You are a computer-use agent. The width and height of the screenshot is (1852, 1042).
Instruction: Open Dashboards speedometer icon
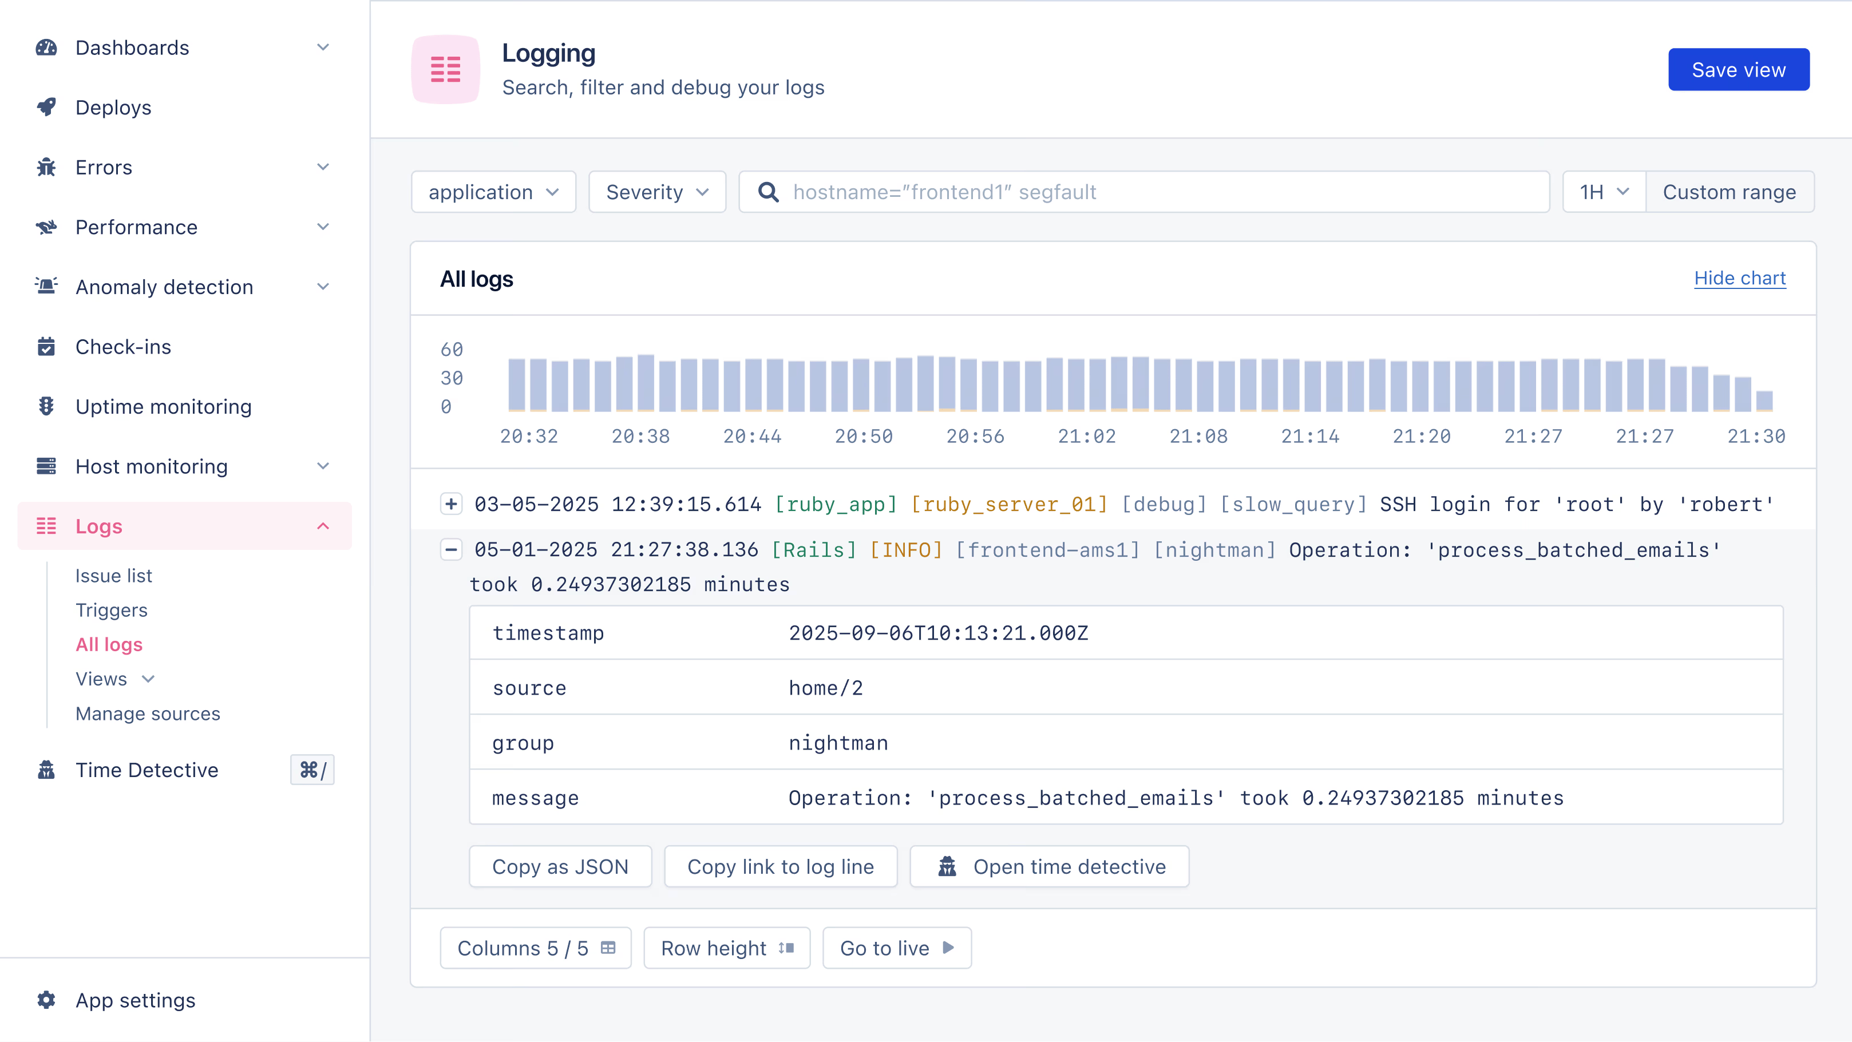46,47
